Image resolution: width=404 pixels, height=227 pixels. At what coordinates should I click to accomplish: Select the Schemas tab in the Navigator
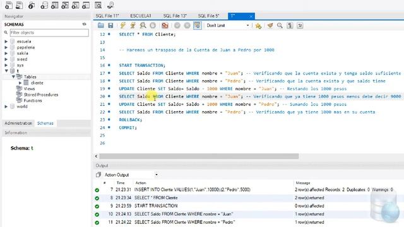[45, 124]
